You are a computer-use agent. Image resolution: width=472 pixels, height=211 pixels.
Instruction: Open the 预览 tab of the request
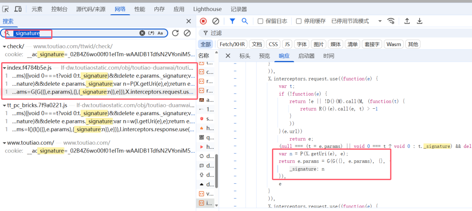pyautogui.click(x=265, y=56)
